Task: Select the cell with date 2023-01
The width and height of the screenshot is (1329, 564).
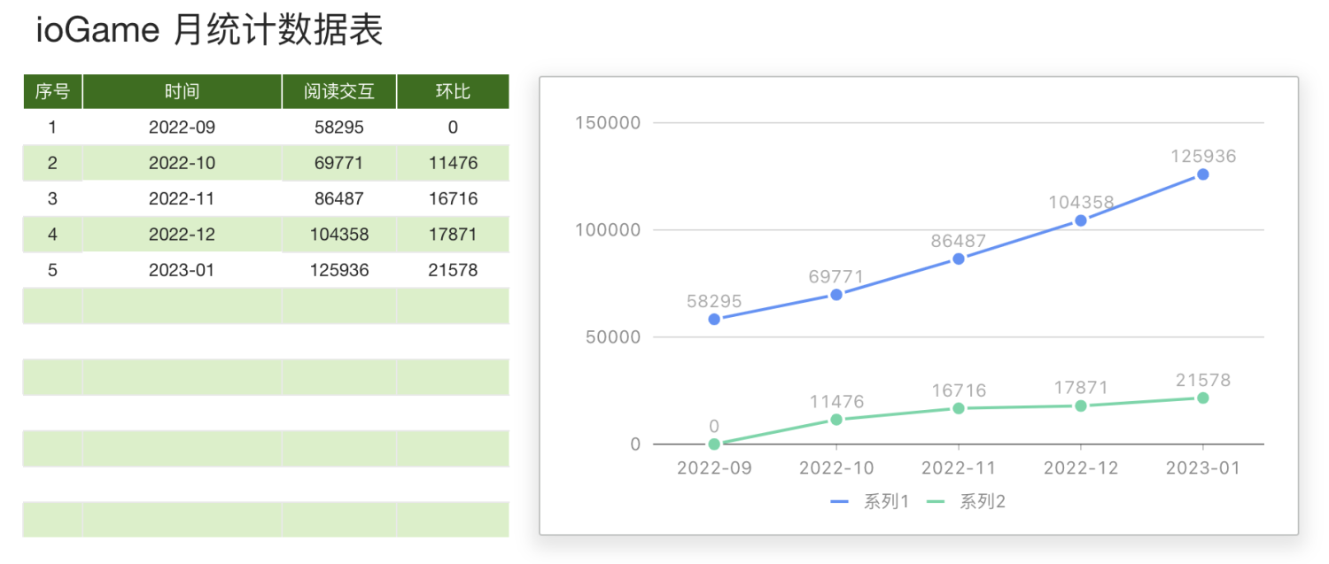Action: (x=183, y=270)
